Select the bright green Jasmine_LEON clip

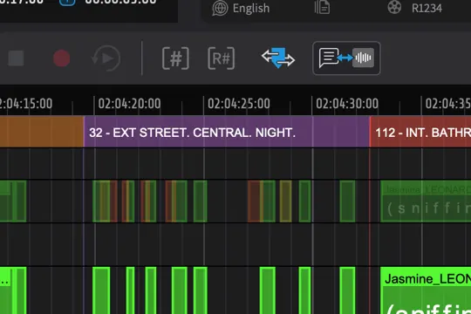click(x=426, y=290)
